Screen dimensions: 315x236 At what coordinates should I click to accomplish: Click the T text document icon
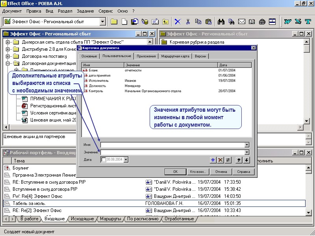pos(308,22)
